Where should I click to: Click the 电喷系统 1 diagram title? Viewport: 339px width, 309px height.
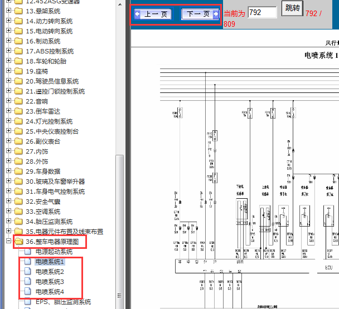(321, 55)
